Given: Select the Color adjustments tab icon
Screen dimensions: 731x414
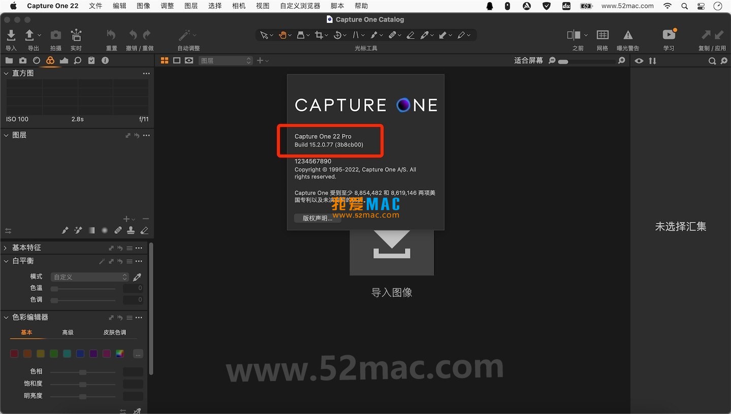Looking at the screenshot, I should pos(50,60).
